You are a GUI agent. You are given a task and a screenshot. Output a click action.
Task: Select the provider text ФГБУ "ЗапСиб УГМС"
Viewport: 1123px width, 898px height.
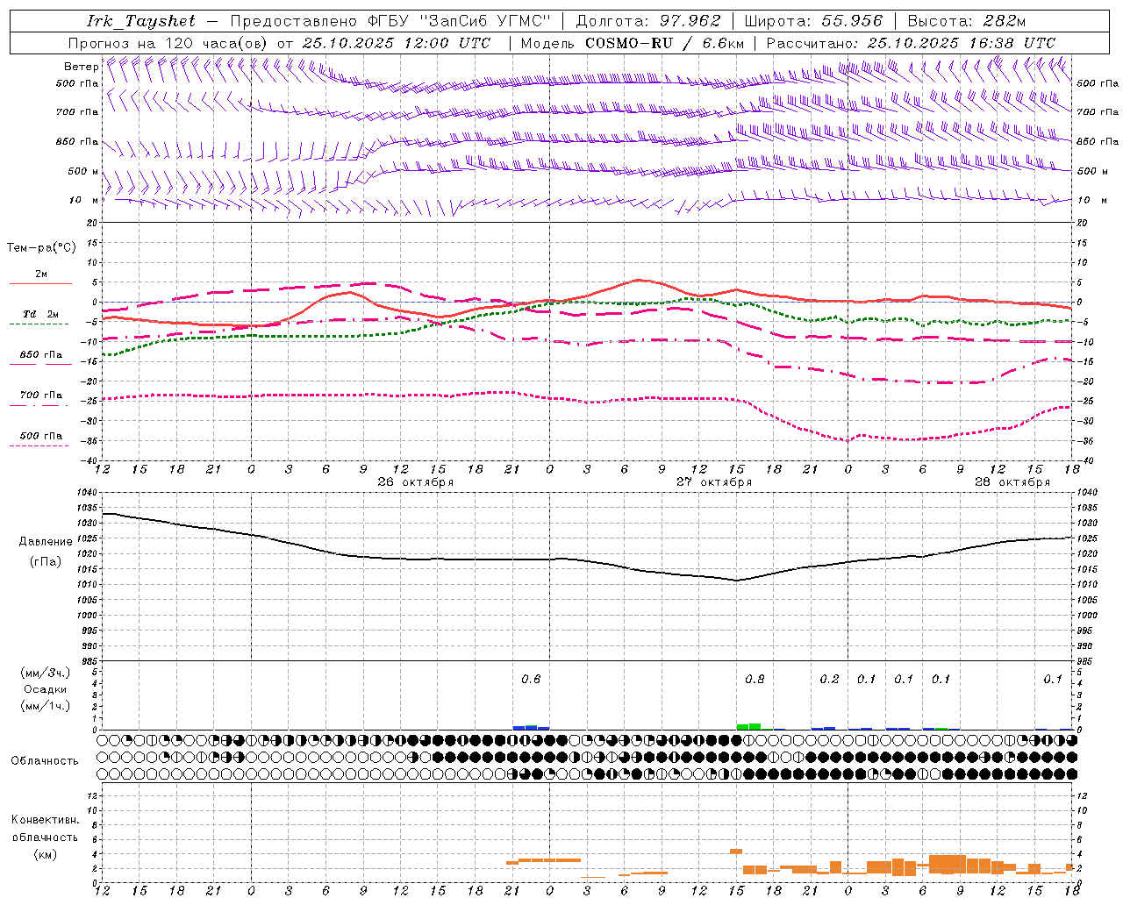click(461, 21)
